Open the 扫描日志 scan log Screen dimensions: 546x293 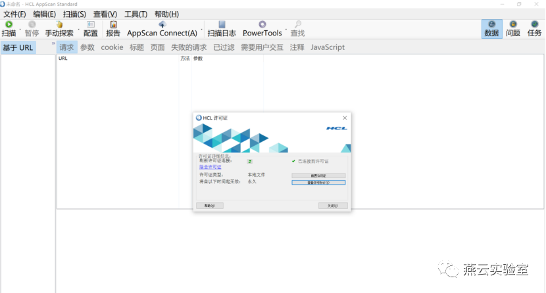(x=222, y=28)
